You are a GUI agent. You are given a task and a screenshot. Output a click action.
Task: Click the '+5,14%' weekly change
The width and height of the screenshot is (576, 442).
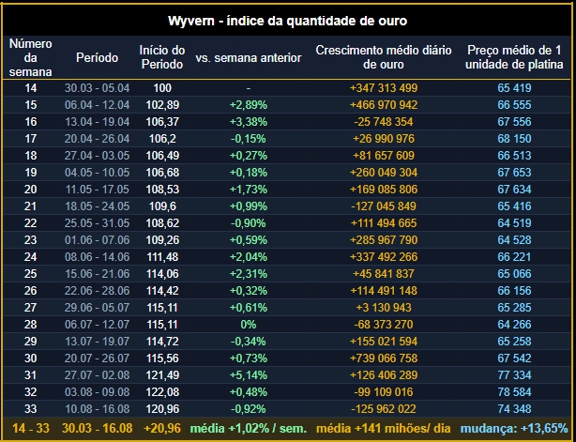click(249, 375)
